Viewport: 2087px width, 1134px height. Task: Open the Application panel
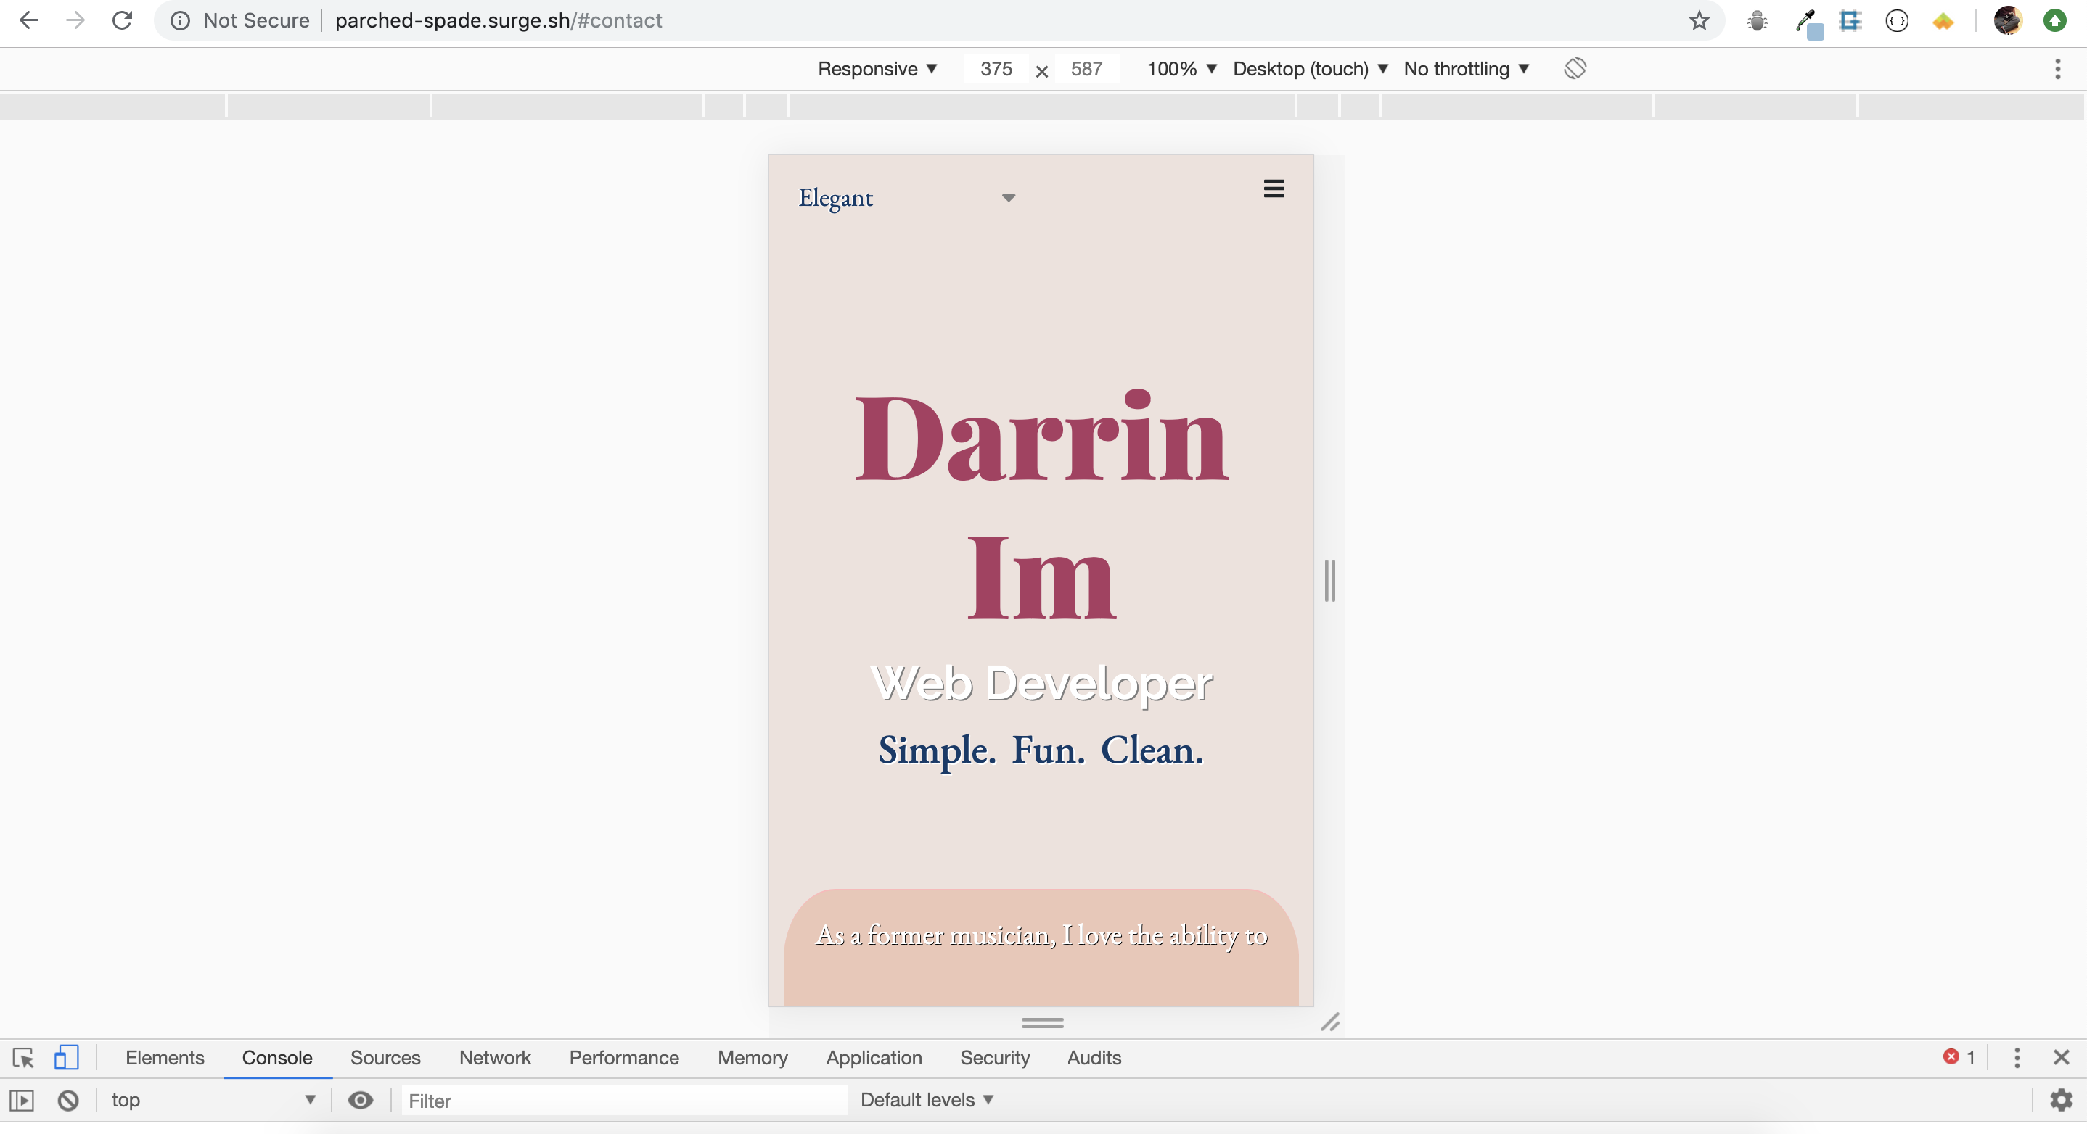click(874, 1058)
